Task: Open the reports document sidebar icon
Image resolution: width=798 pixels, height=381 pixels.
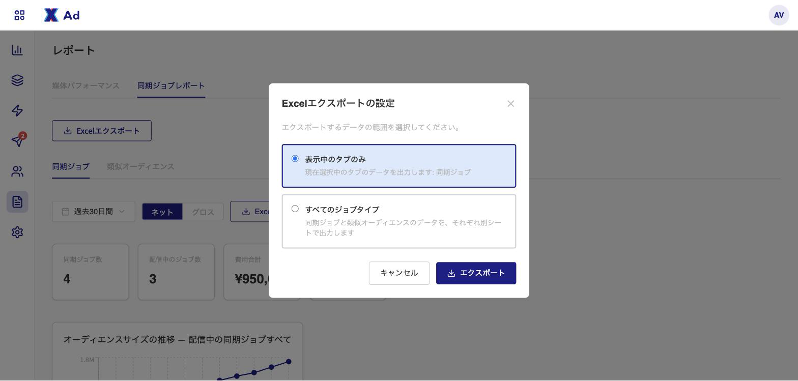Action: click(x=17, y=202)
